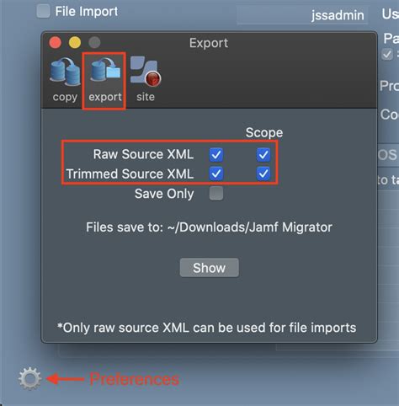Click the Show button
Viewport: 399px width, 406px height.
[x=210, y=268]
